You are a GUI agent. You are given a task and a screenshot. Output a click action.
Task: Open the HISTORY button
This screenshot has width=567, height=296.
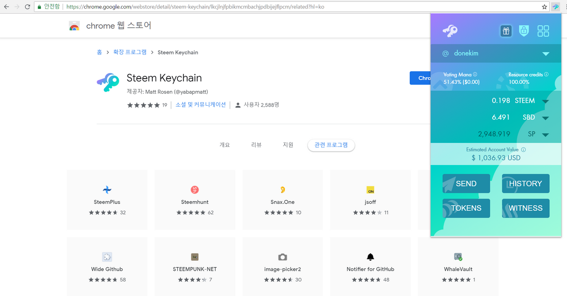(x=525, y=184)
